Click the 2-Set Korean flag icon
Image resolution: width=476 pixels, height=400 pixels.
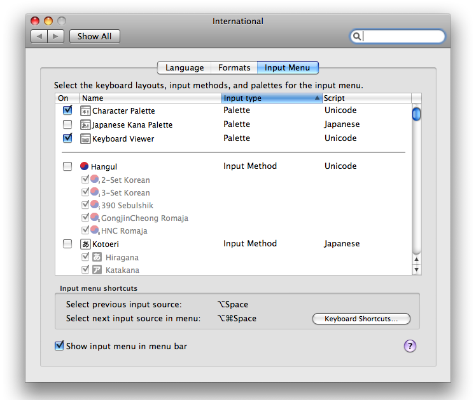(x=95, y=179)
